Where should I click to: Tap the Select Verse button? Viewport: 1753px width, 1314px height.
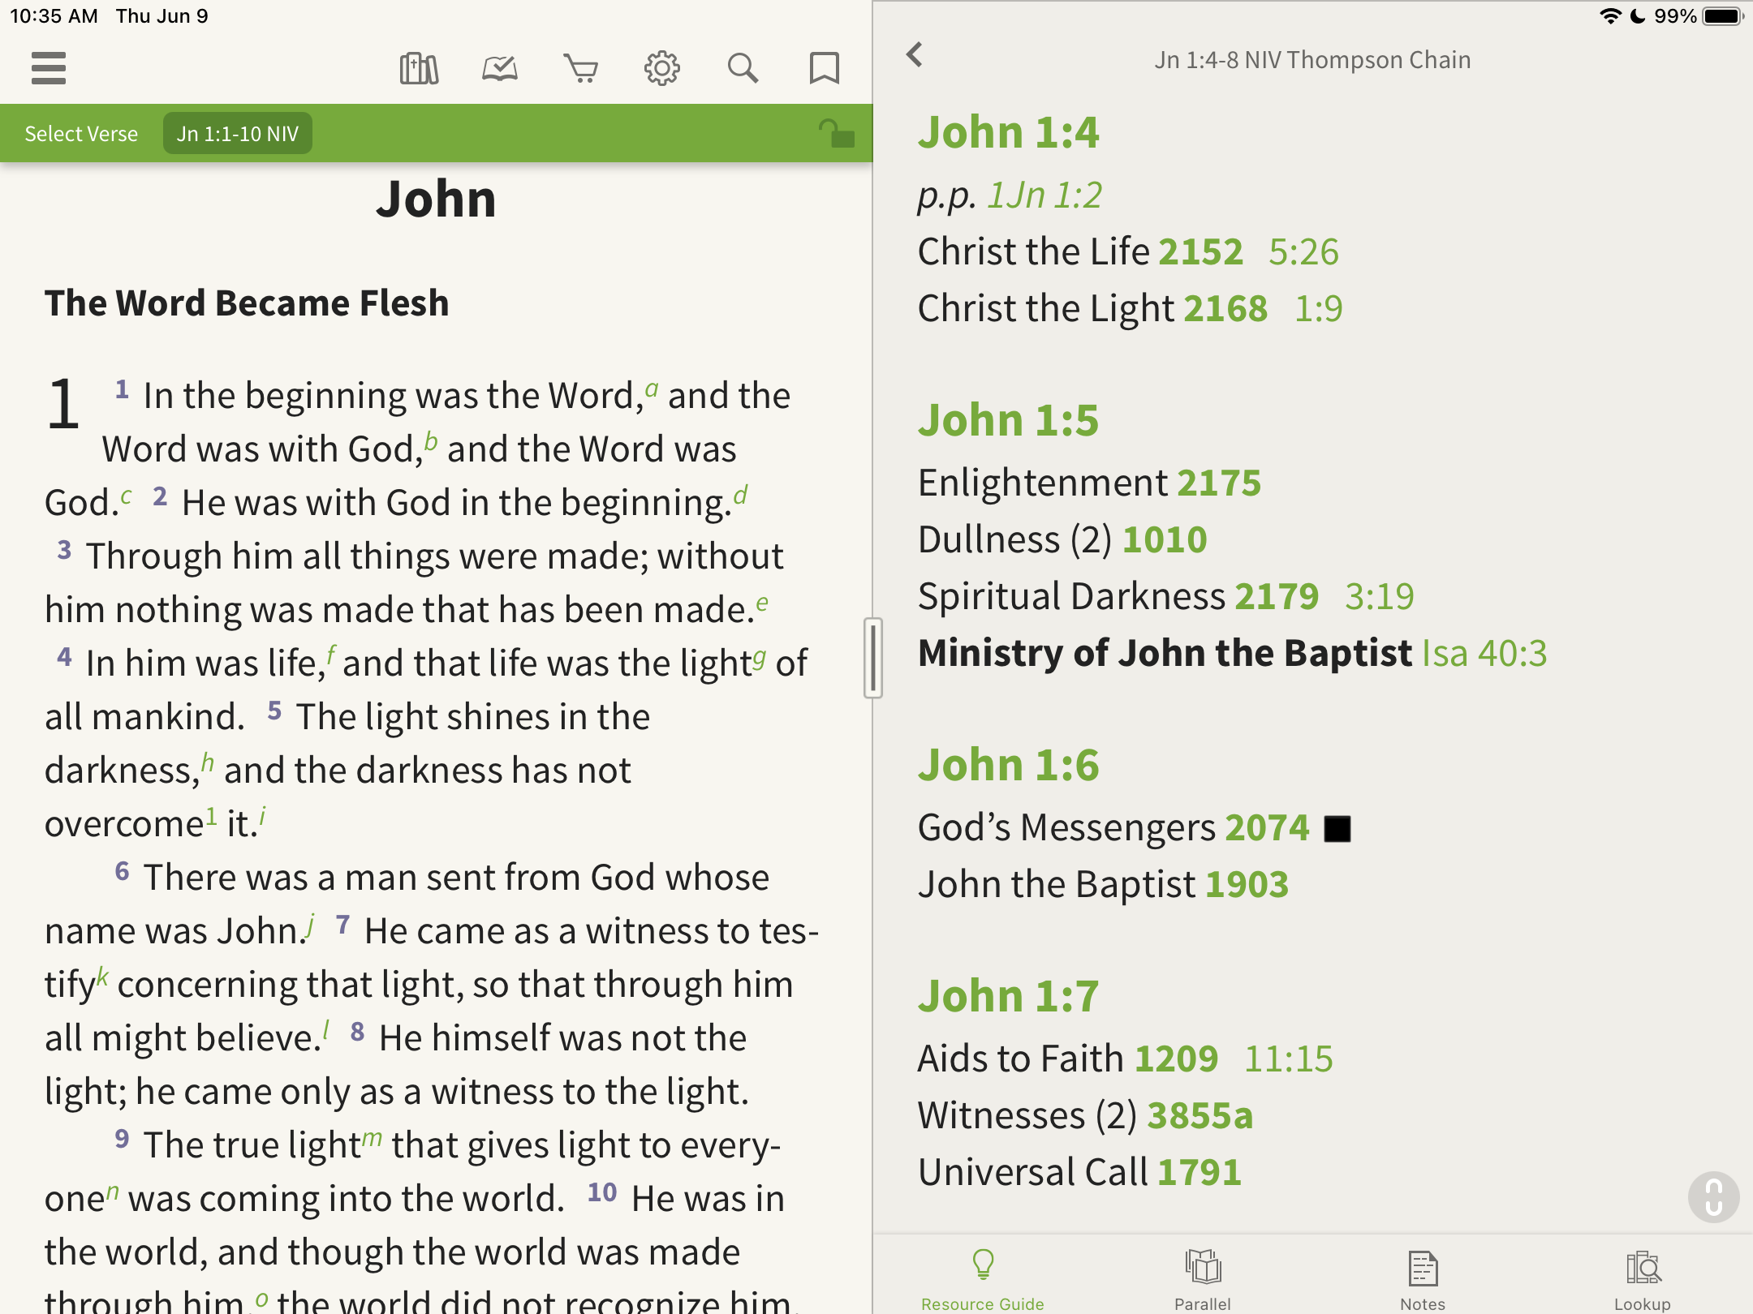coord(81,134)
